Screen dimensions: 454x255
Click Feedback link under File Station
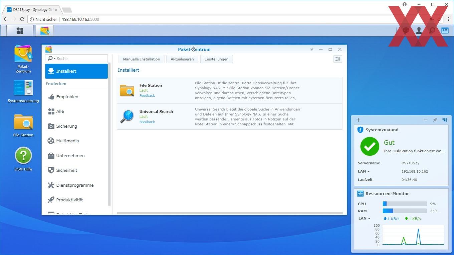147,96
